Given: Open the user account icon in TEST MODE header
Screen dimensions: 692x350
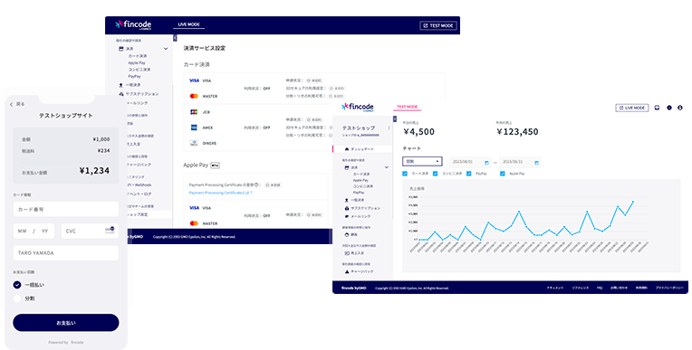Looking at the screenshot, I should [x=680, y=108].
